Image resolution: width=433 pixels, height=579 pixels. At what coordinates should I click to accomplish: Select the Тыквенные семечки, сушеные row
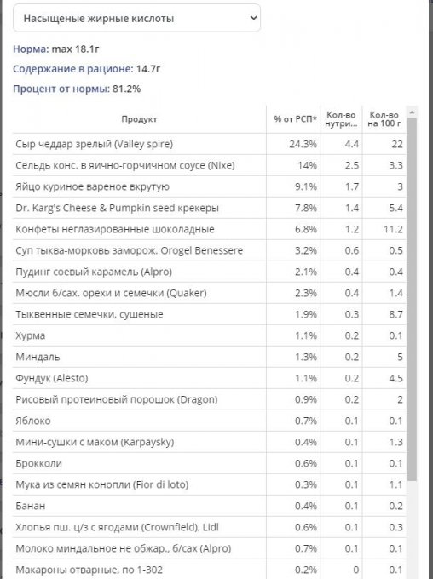point(210,314)
